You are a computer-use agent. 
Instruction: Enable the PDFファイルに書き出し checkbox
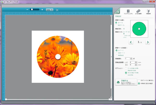pos(139,80)
